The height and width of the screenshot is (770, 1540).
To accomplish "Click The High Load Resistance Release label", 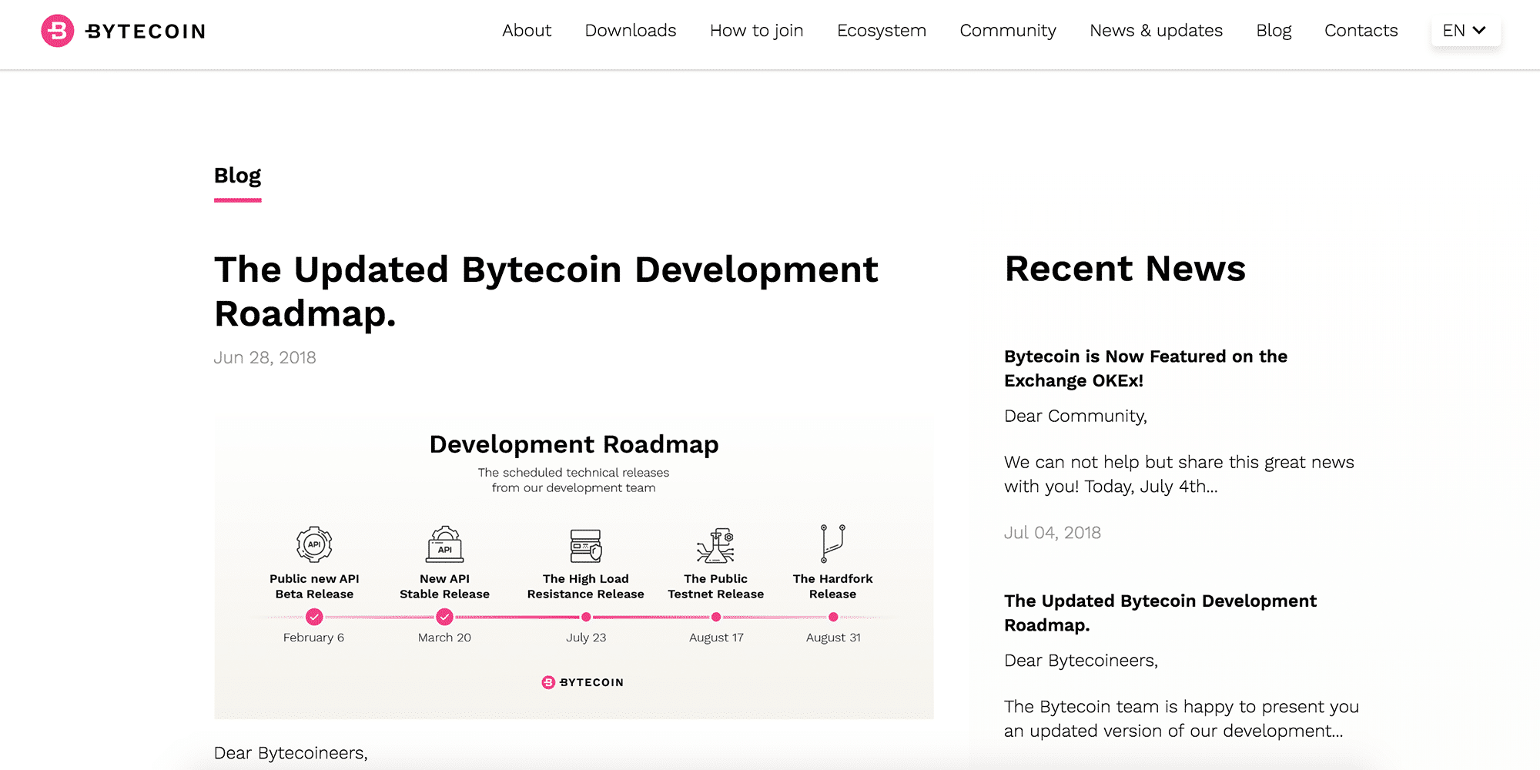I will (586, 586).
